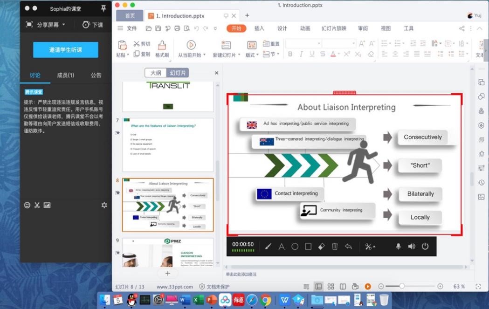
Task: Click the trash icon to clear annotations
Action: 335,247
